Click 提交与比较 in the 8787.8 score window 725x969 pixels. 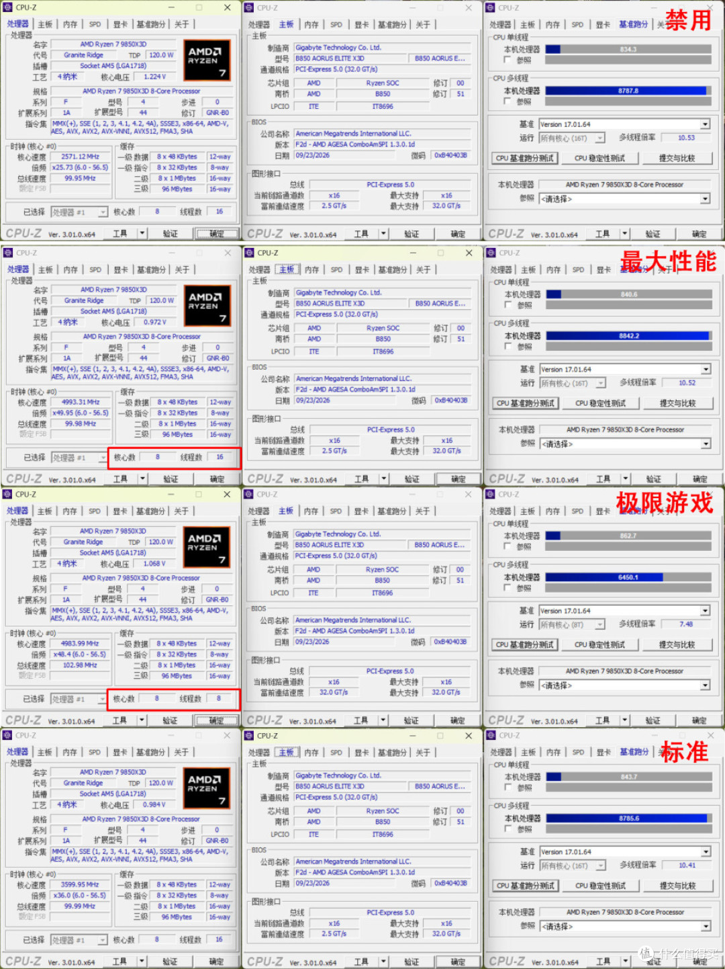(x=677, y=159)
